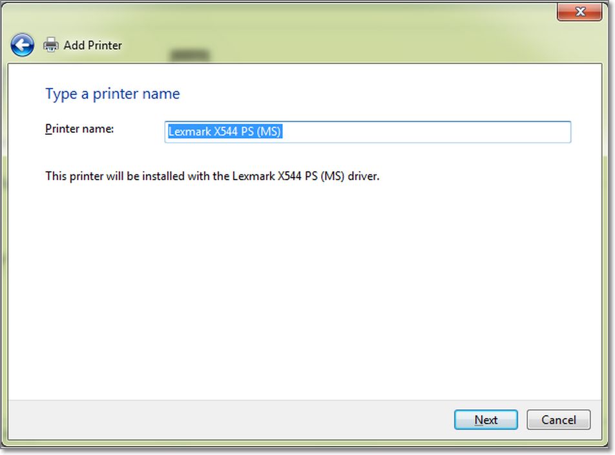The width and height of the screenshot is (615, 455).
Task: Click the 'Add Printer' title text
Action: [x=92, y=45]
